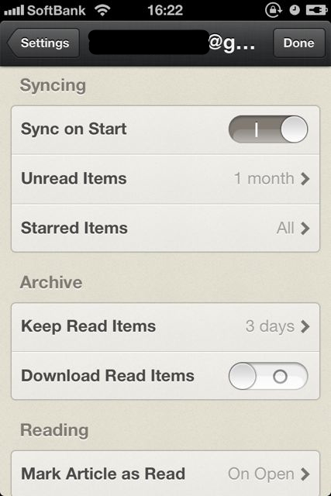The height and width of the screenshot is (496, 331).
Task: Tap the Wi-Fi icon in status bar
Action: tap(102, 10)
